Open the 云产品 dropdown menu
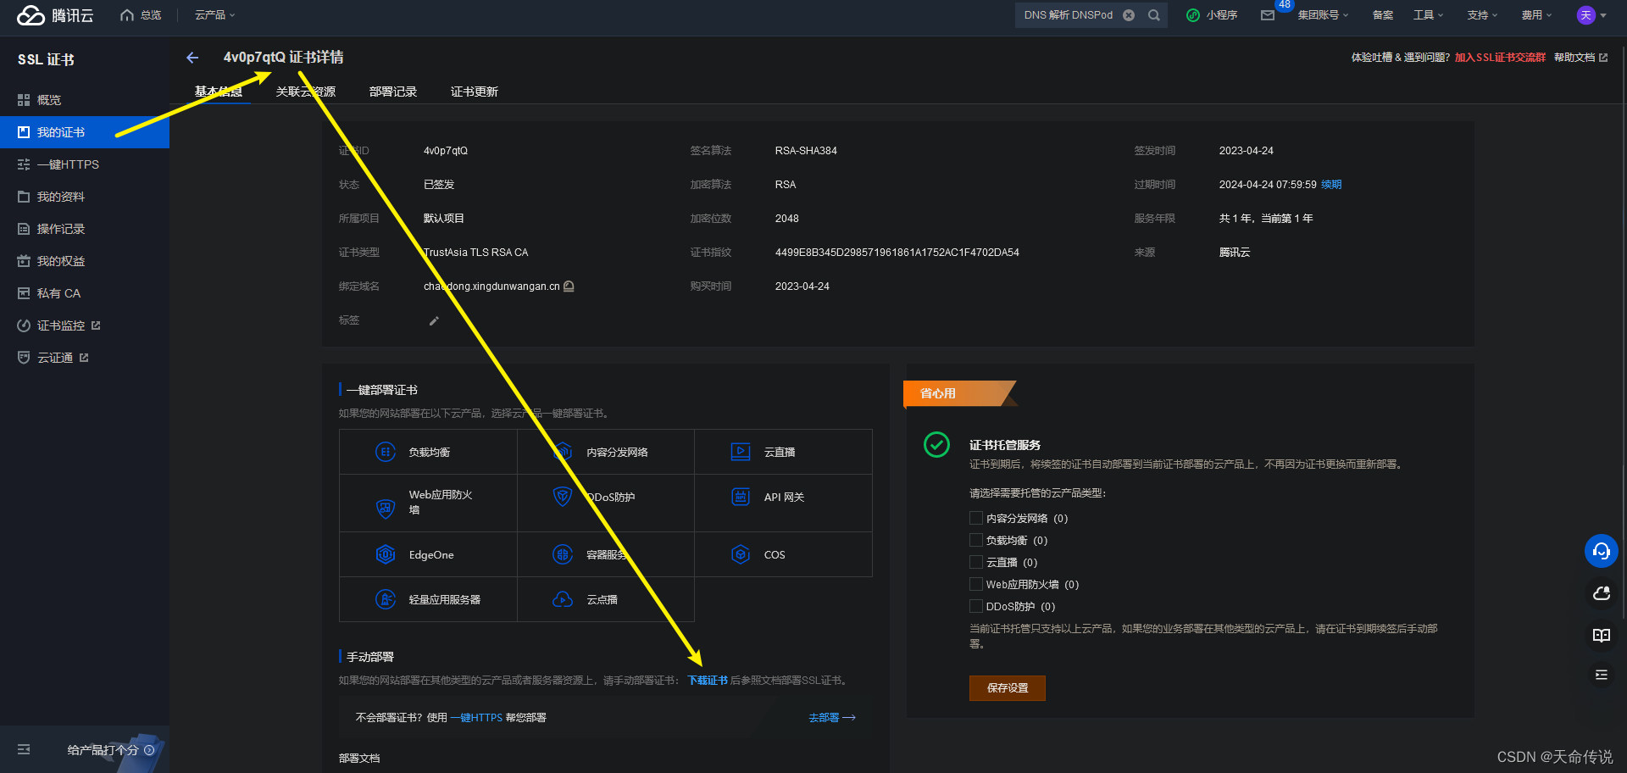1627x773 pixels. pos(214,14)
